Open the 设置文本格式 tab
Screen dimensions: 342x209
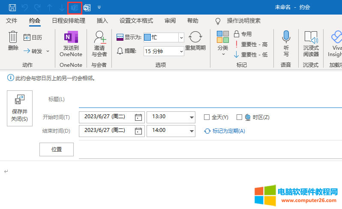point(136,21)
